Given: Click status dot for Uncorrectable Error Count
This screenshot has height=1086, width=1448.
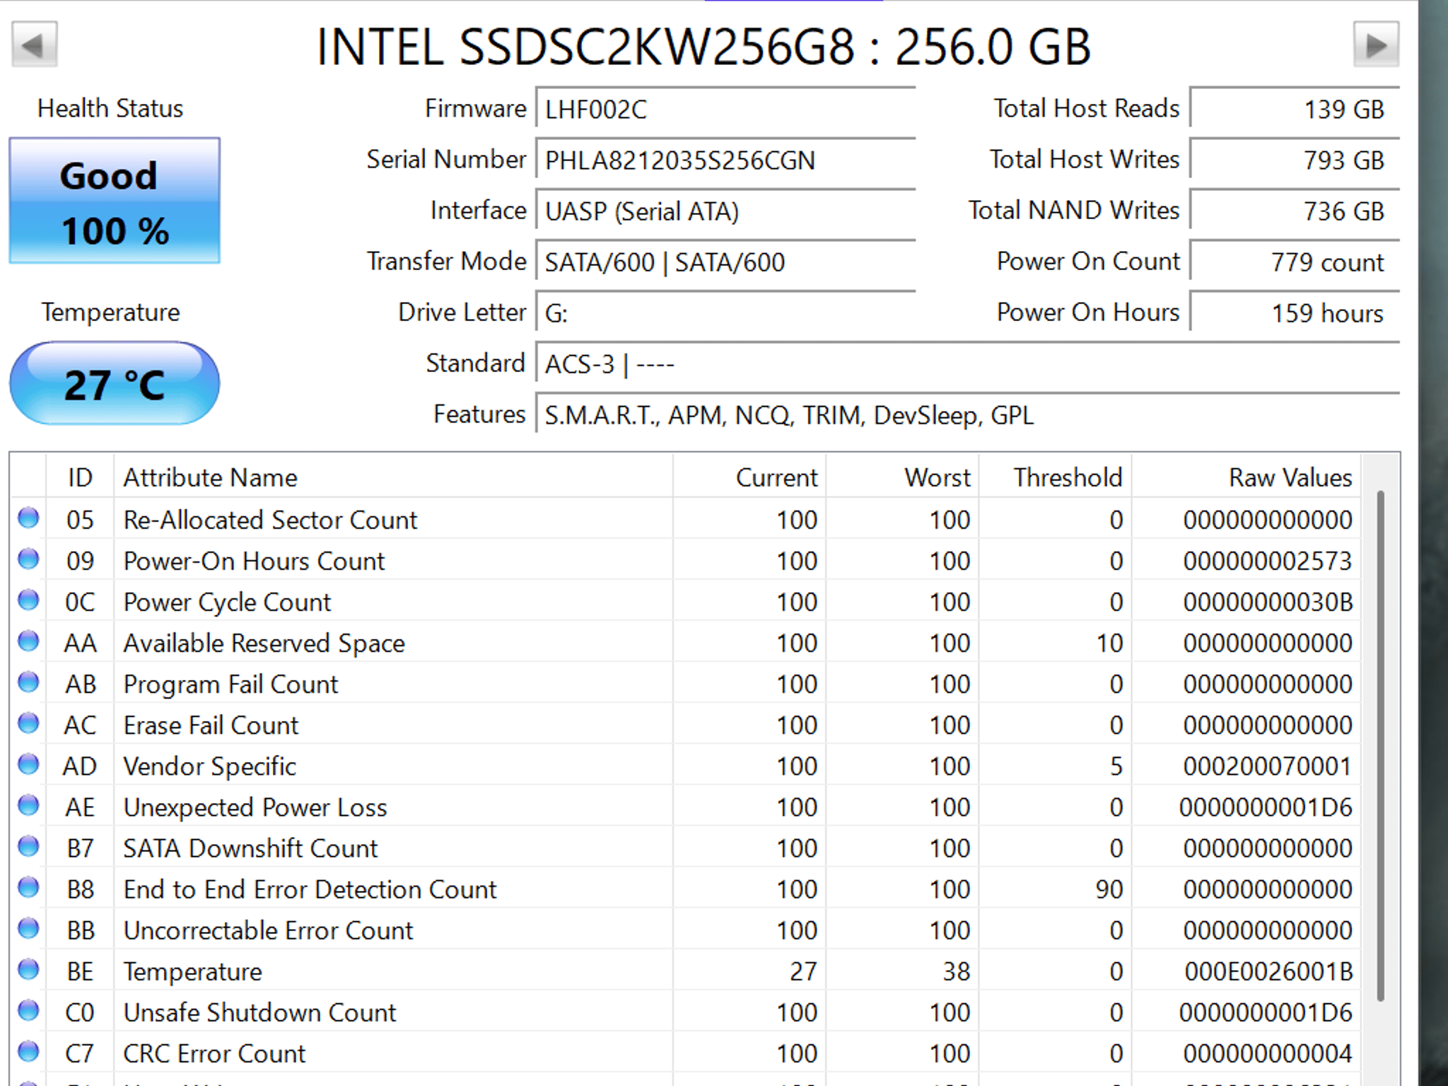Looking at the screenshot, I should [28, 928].
